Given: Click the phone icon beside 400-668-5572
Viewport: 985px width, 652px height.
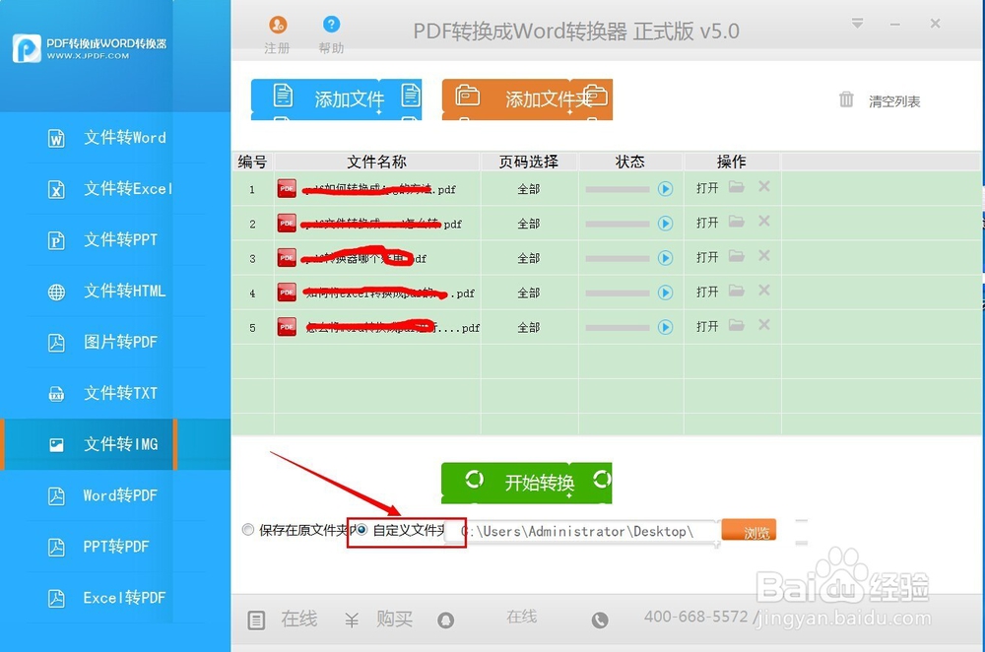Looking at the screenshot, I should [600, 620].
